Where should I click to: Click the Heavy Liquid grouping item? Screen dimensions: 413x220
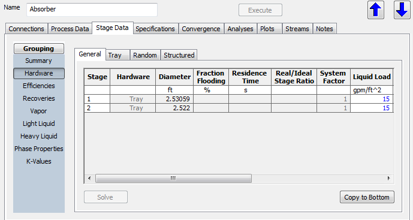tap(39, 136)
